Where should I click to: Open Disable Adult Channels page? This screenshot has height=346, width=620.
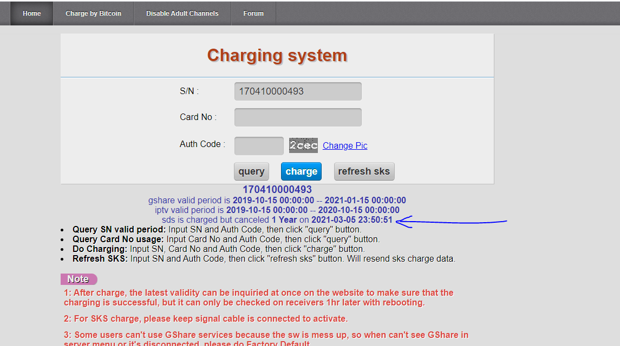tap(182, 14)
